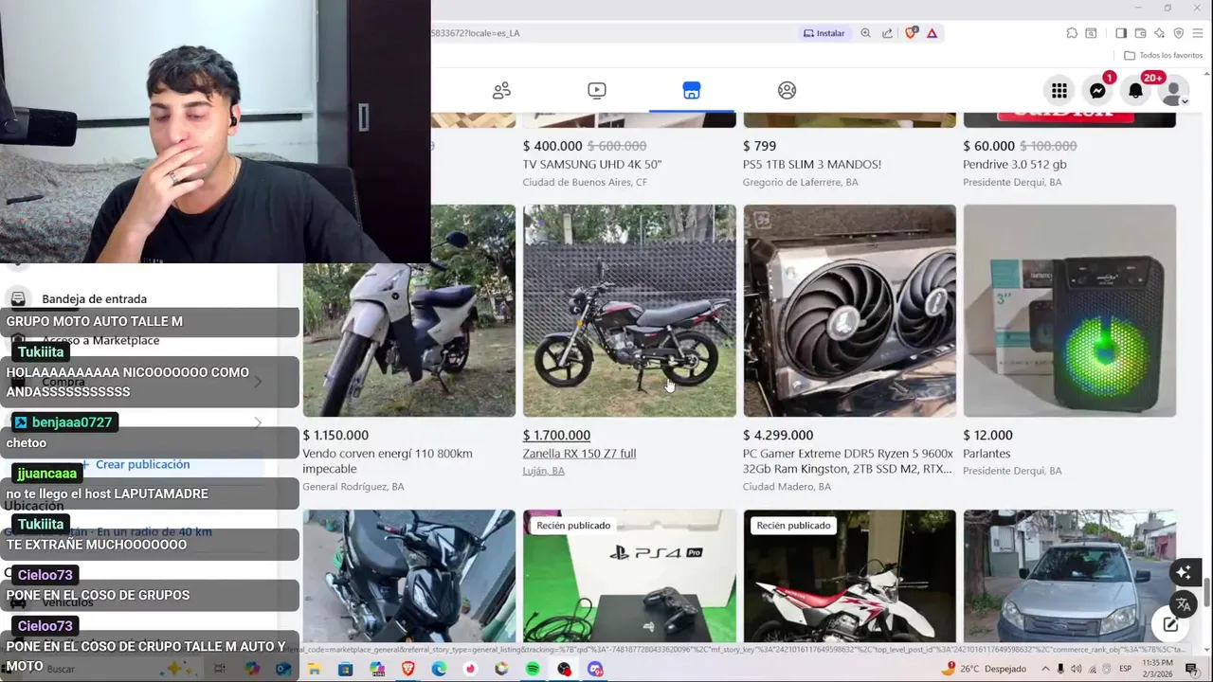Open TV SAMSUNG UHD 4K 50" listing title

tap(592, 164)
